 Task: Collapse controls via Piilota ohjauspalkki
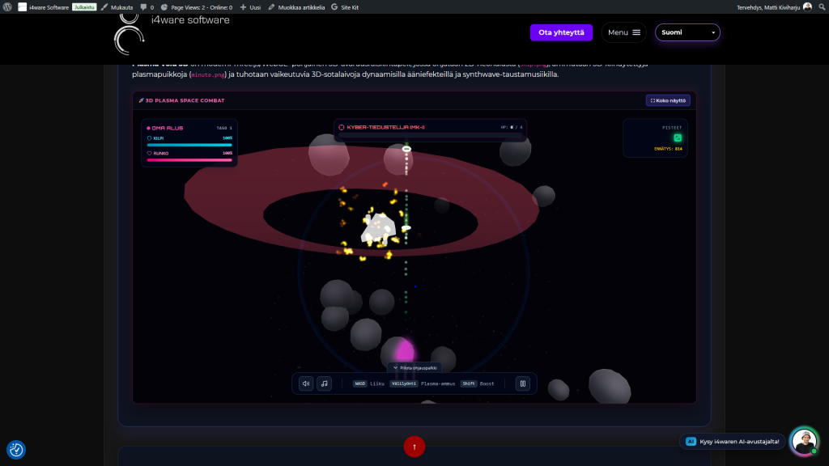click(414, 368)
